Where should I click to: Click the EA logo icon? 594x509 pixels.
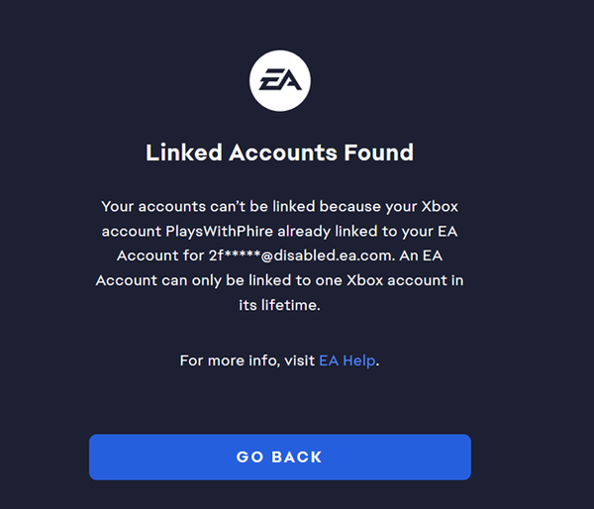coord(280,80)
